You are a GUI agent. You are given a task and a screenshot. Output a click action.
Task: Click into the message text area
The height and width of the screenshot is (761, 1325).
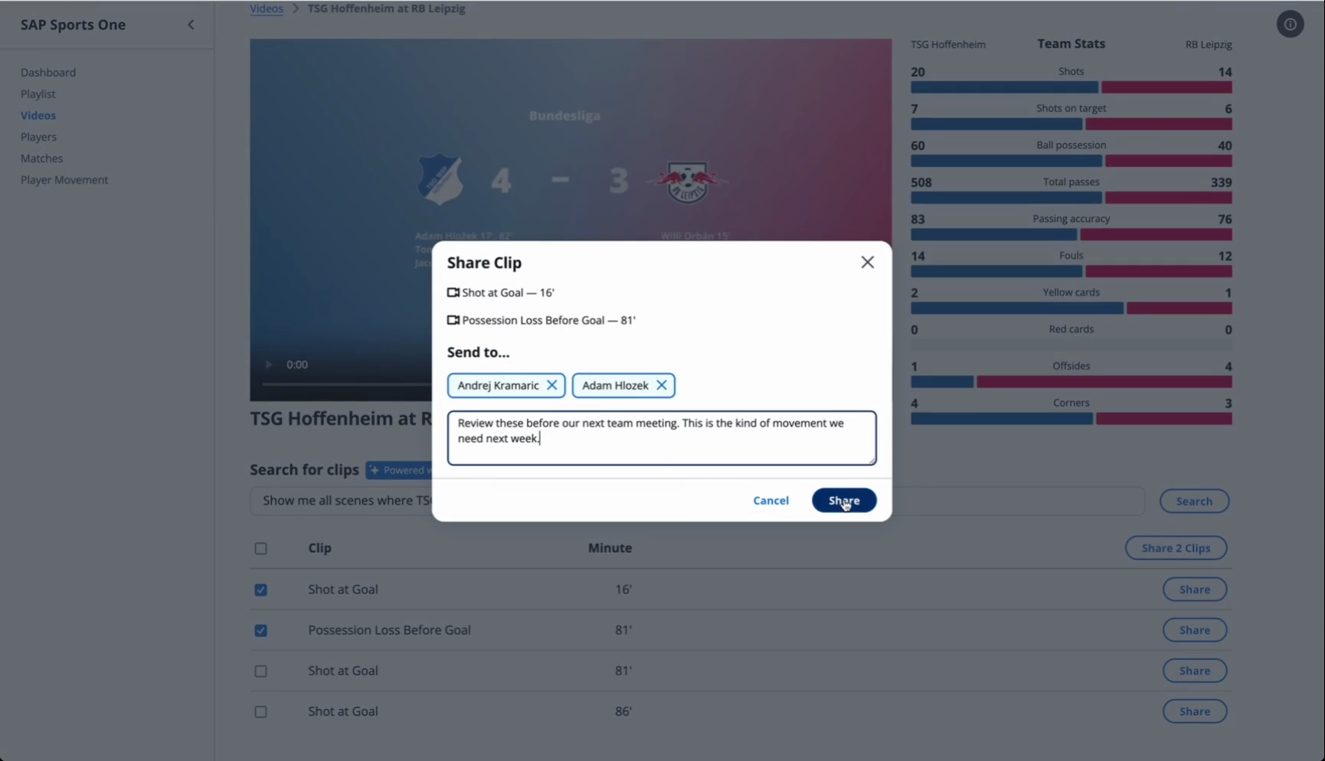click(662, 438)
